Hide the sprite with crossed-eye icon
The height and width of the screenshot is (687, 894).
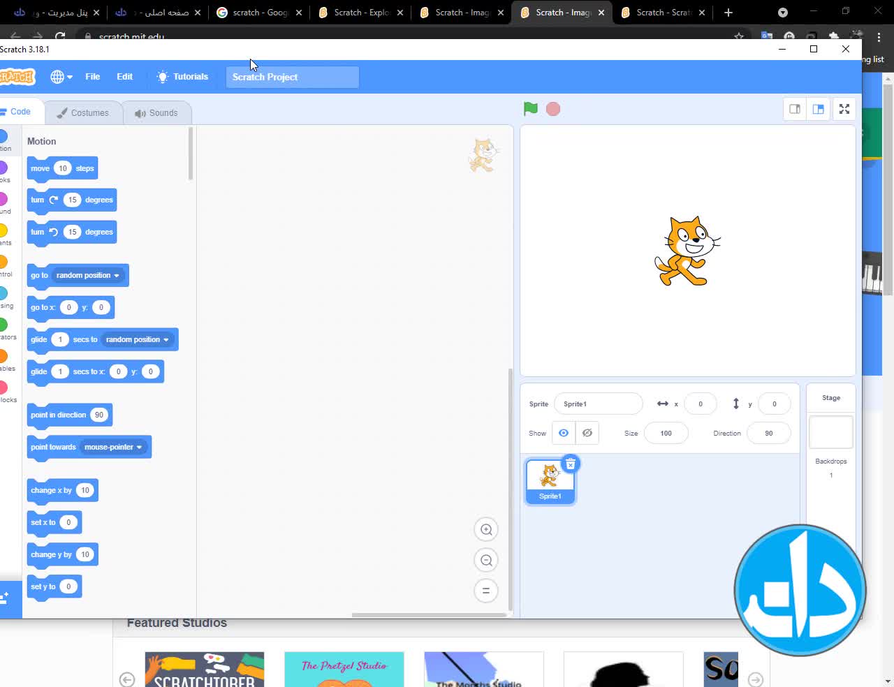tap(587, 433)
